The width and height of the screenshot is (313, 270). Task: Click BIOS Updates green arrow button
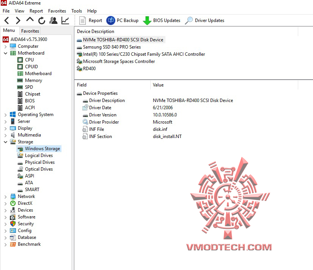[162, 20]
